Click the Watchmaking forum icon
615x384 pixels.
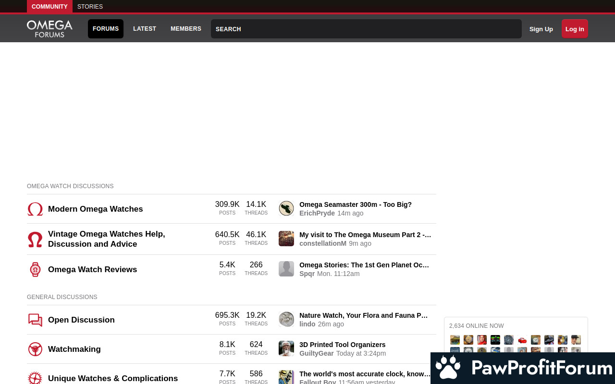coord(35,349)
